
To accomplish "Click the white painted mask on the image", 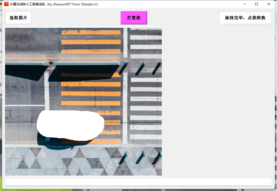I will click(x=70, y=125).
